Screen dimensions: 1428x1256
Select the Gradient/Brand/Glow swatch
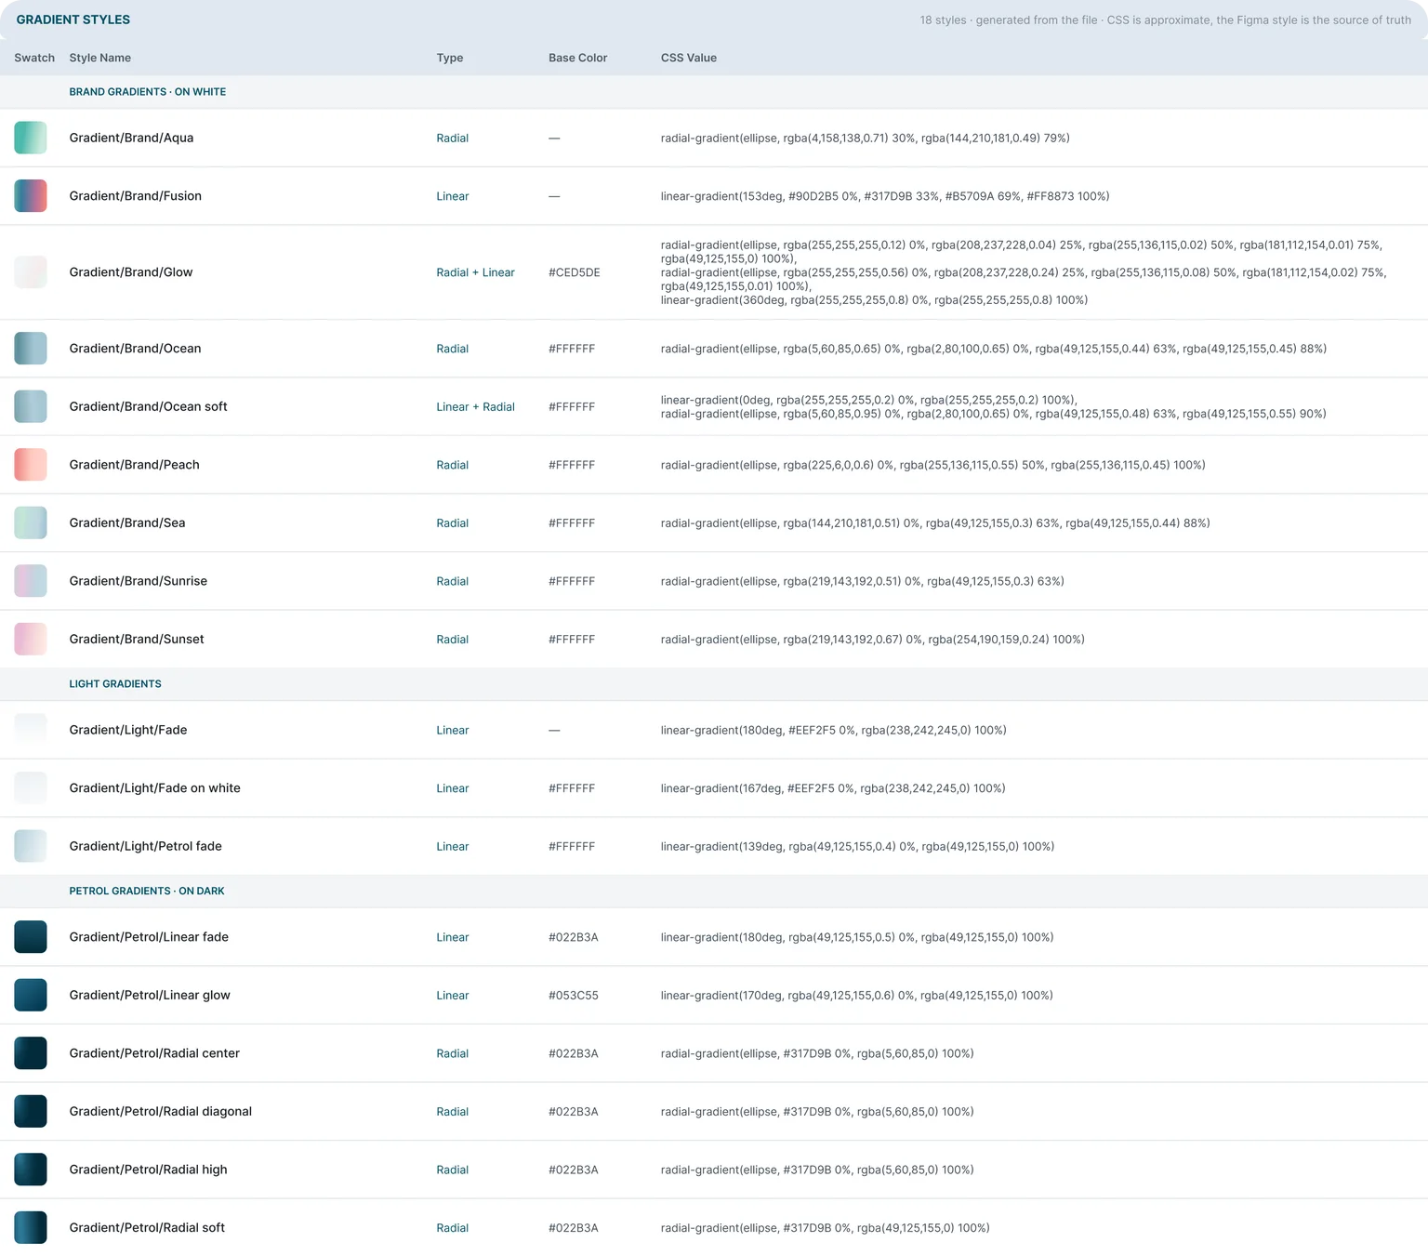click(x=31, y=272)
